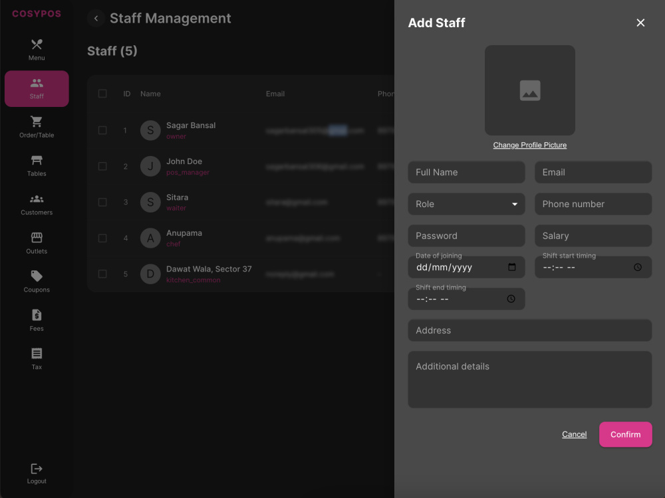Open the clock picker for Shift end timing
665x498 pixels.
[511, 299]
